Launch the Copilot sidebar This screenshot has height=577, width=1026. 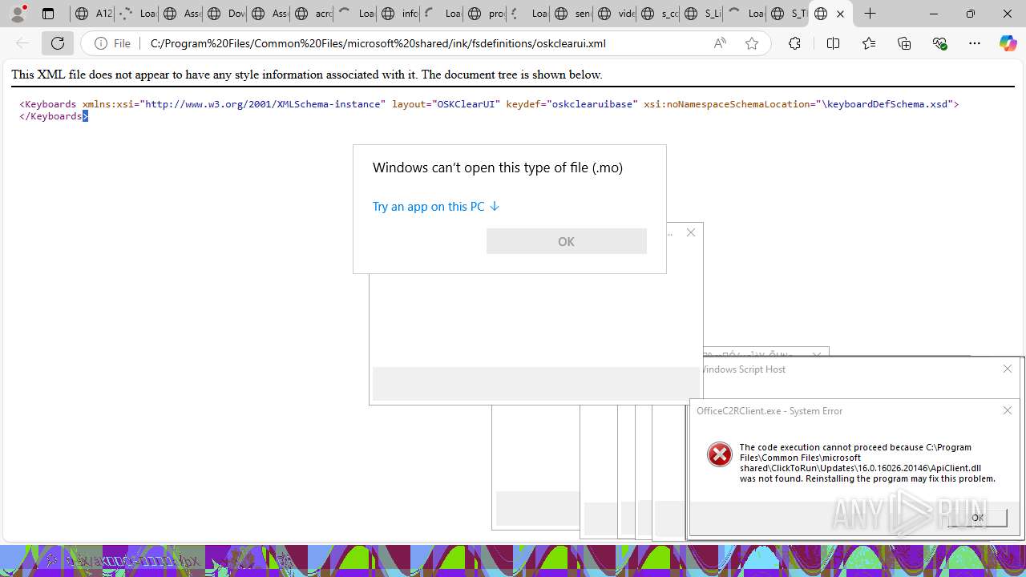coord(1008,43)
